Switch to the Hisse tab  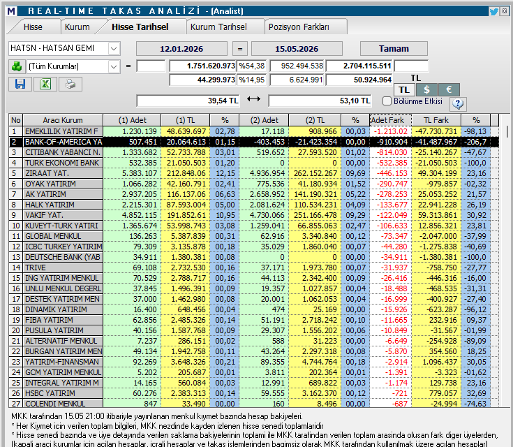(33, 27)
